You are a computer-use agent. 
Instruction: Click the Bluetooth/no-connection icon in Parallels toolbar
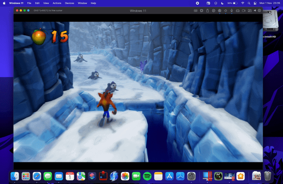coord(214,11)
